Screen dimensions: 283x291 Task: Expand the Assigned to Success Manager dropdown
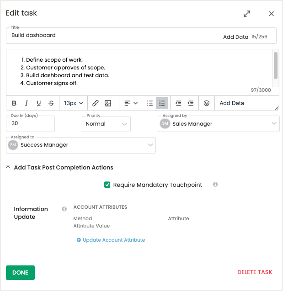click(81, 145)
